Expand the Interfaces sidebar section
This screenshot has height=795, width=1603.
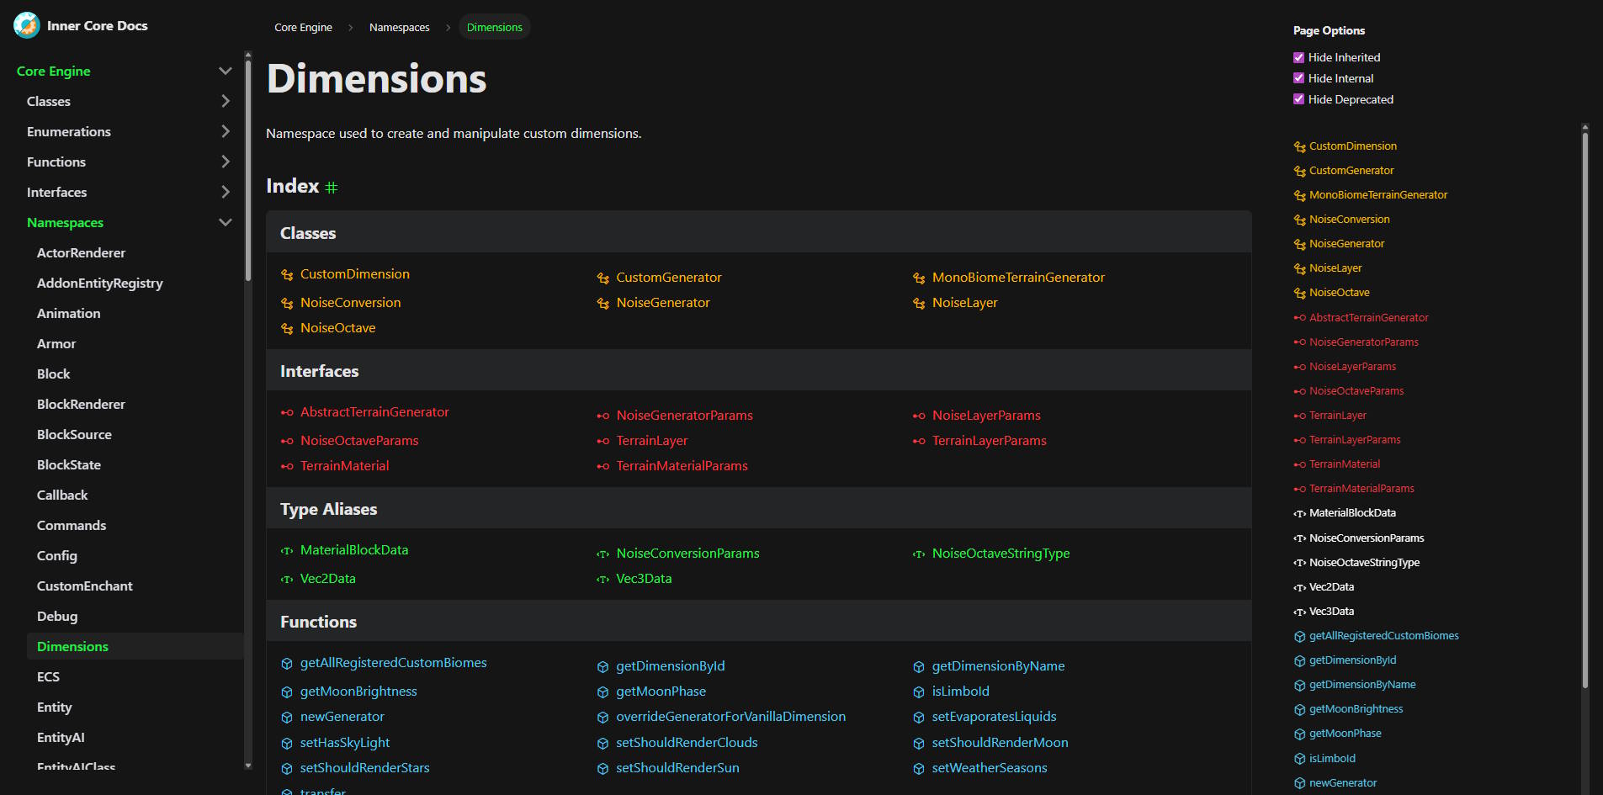point(225,192)
